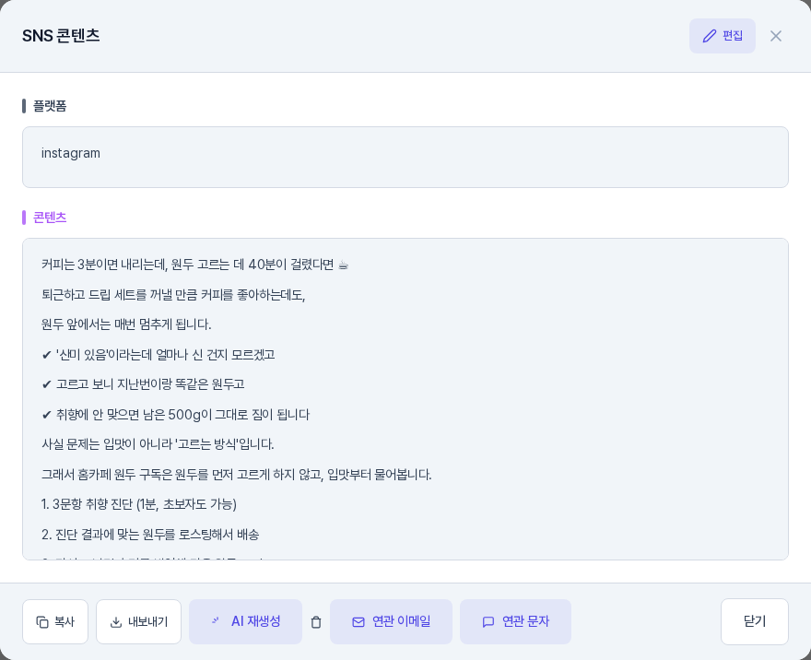Click the instagram platform field
Screen dimensions: 811x660
pyautogui.click(x=405, y=158)
